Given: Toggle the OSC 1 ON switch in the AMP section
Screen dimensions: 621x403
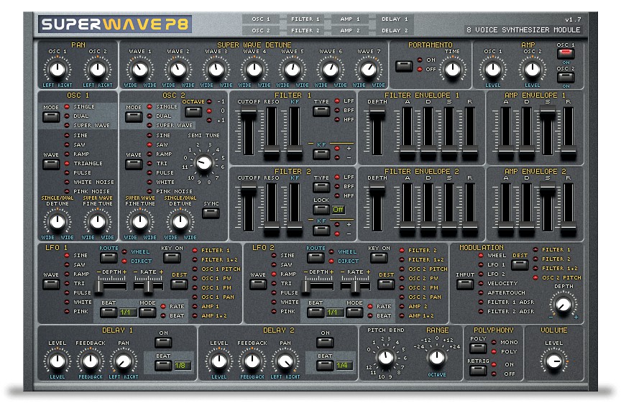Looking at the screenshot, I should click(x=566, y=53).
